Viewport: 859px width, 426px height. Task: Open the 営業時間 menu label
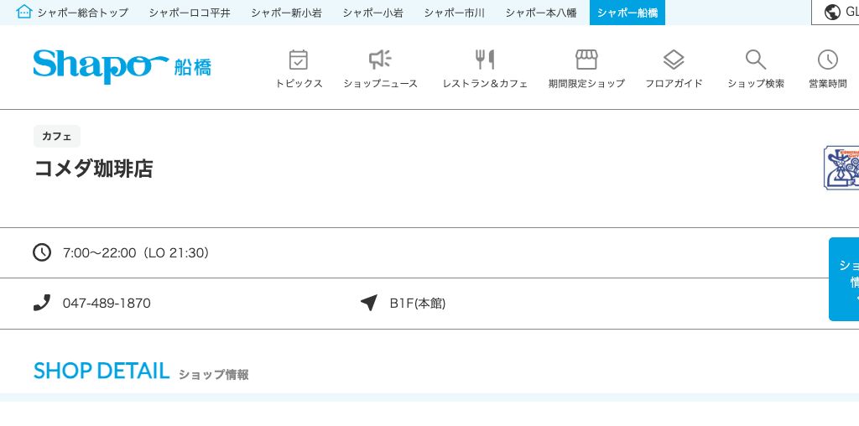tap(828, 84)
